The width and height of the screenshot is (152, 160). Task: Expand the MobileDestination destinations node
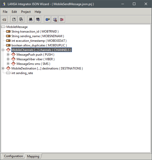pyautogui.click(x=3, y=68)
